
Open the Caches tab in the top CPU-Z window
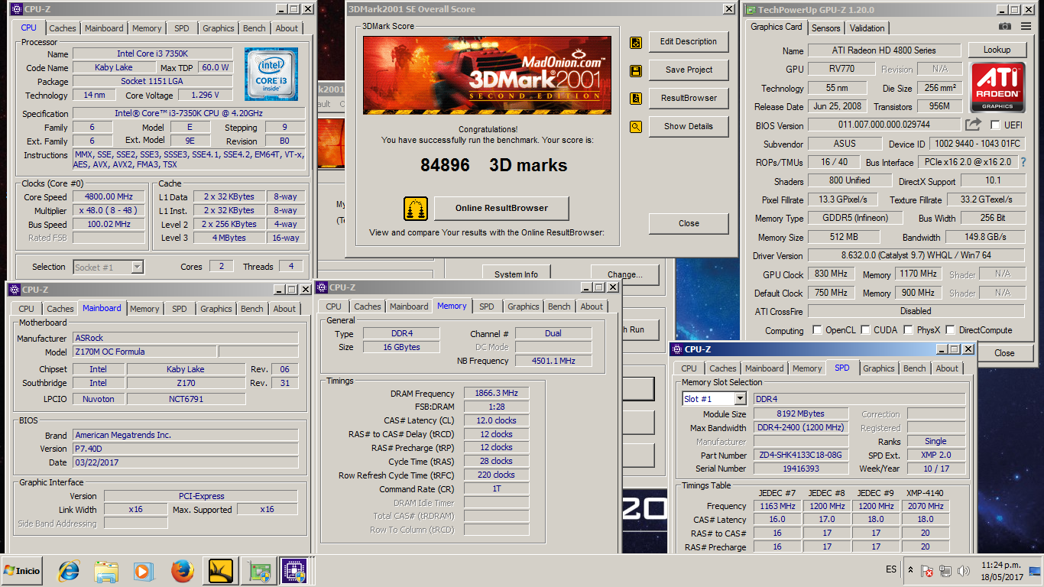pyautogui.click(x=63, y=28)
